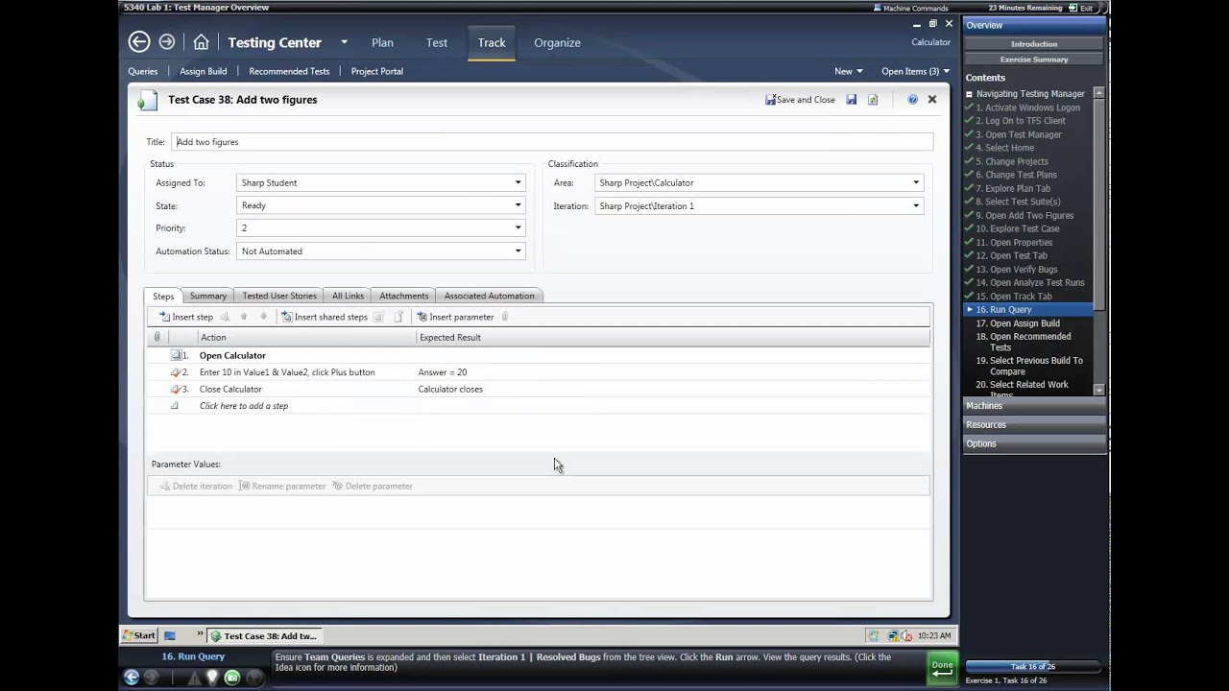This screenshot has height=691, width=1229.
Task: Select the Plan menu item
Action: pyautogui.click(x=382, y=42)
